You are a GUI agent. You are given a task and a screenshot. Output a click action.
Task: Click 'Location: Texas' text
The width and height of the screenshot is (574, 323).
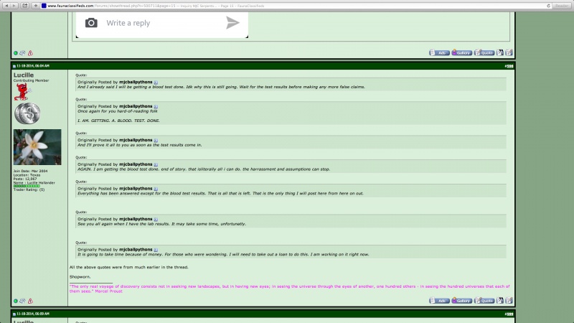click(27, 175)
